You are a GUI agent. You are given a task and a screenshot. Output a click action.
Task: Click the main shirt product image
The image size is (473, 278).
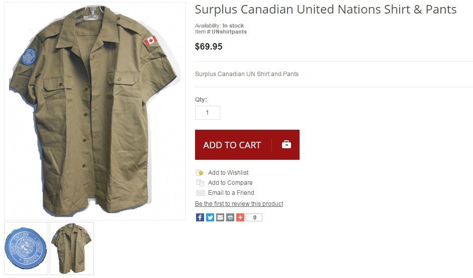[x=95, y=111]
